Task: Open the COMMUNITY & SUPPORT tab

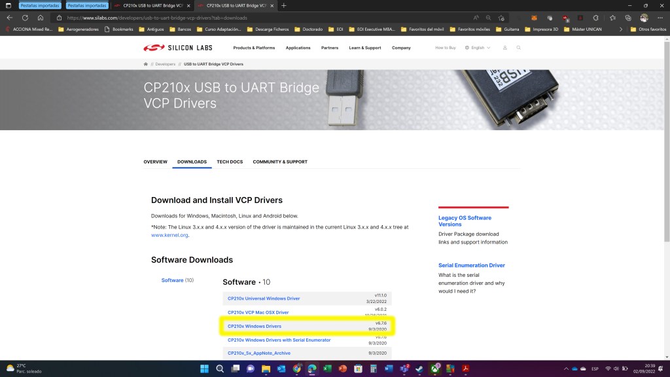Action: click(279, 162)
